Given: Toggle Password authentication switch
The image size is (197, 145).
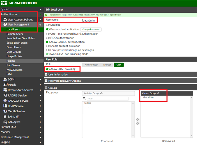Looking at the screenshot, I should point(48,29).
